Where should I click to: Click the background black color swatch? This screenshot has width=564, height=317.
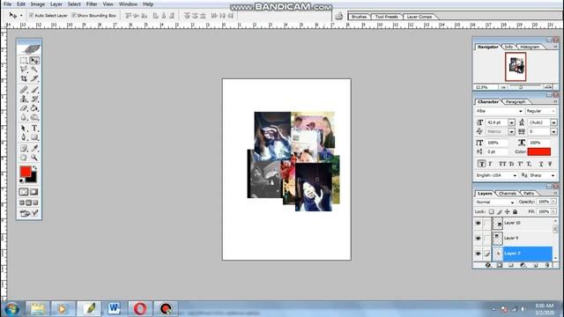point(33,178)
